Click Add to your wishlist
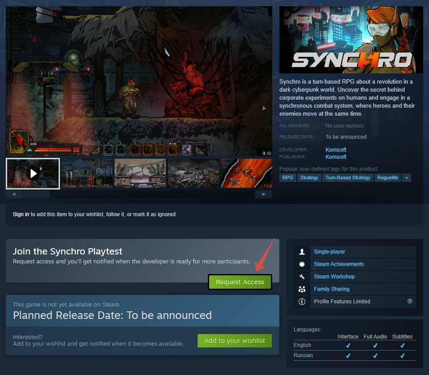 point(234,341)
